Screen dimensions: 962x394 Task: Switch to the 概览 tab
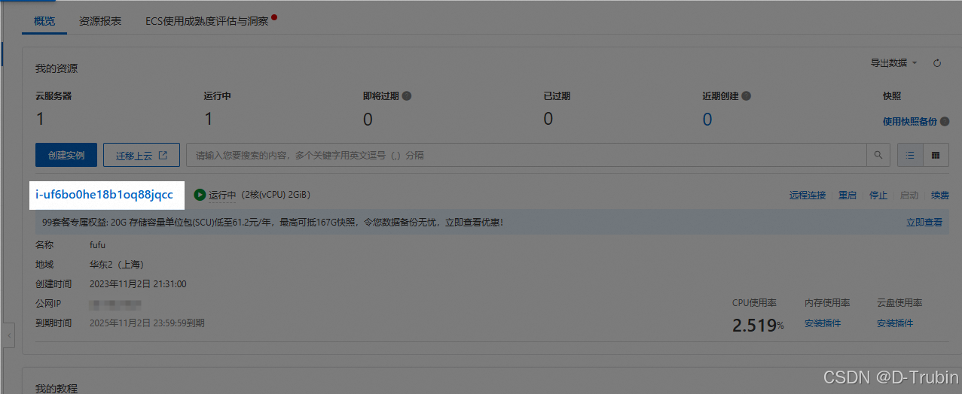click(44, 21)
